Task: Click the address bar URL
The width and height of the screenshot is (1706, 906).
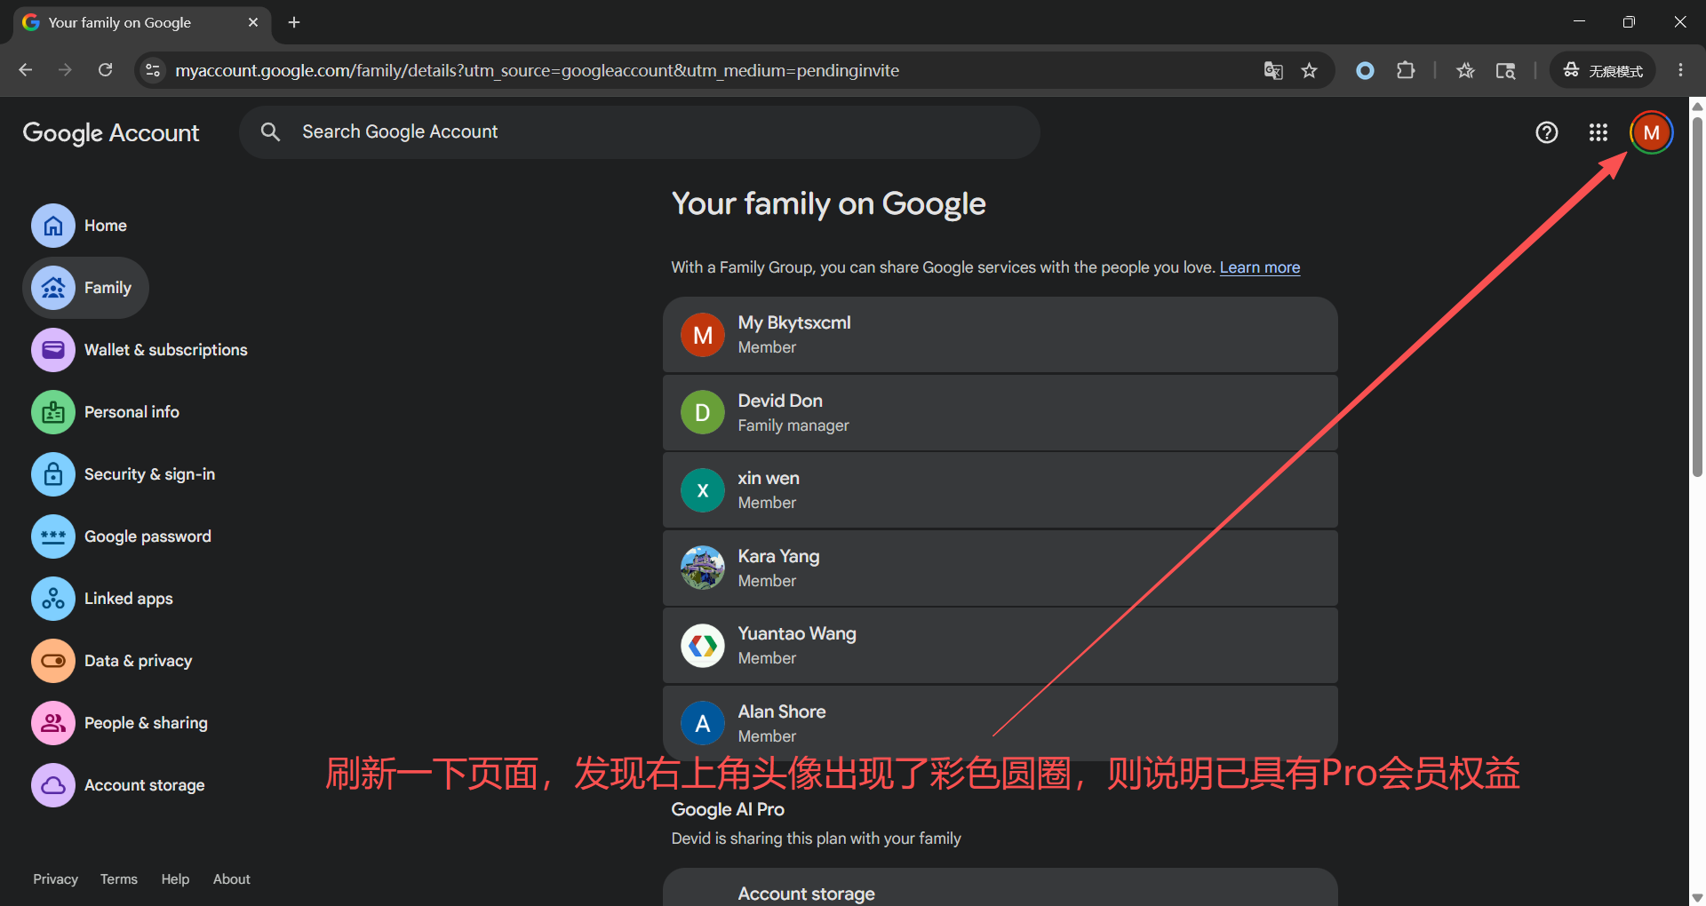Action: [537, 70]
